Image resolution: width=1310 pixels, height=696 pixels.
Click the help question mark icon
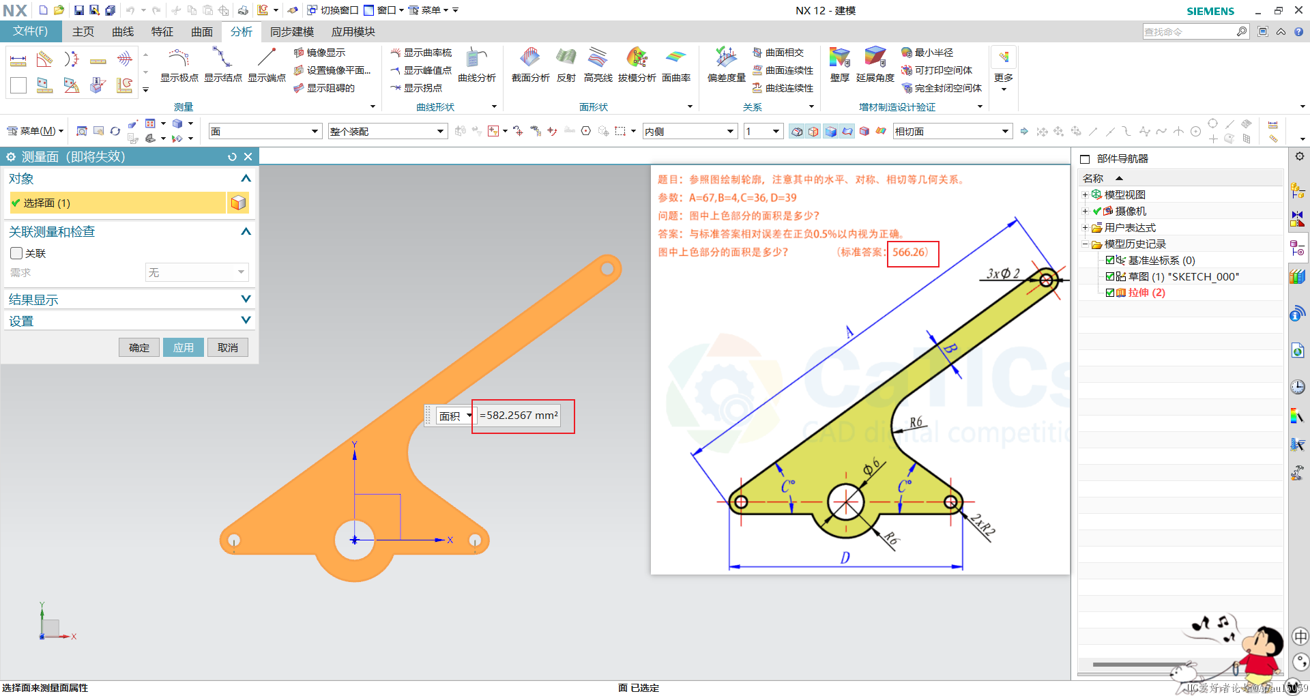tap(1298, 31)
